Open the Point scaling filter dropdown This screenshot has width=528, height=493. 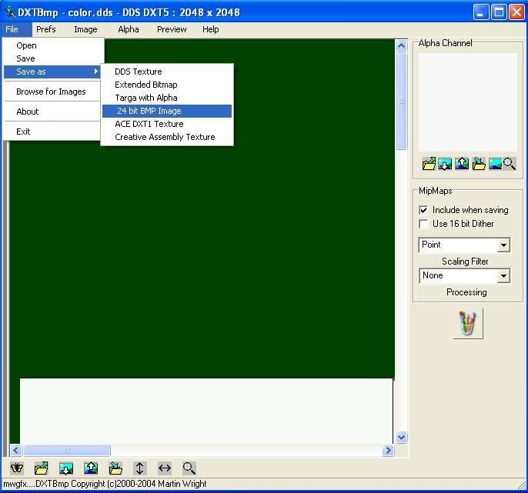(x=503, y=245)
